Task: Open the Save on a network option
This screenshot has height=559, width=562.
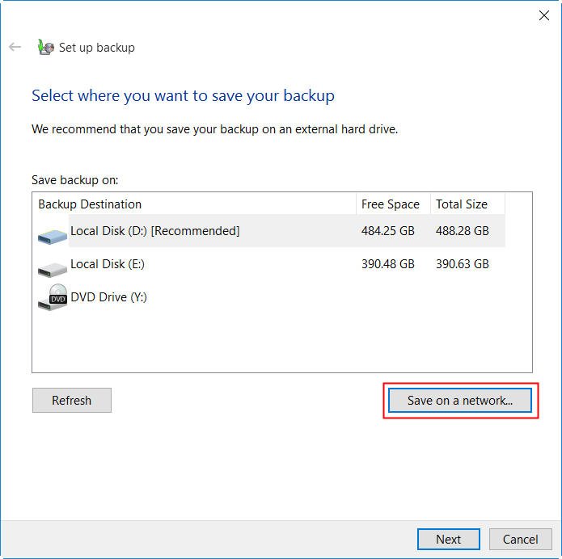Action: [460, 401]
